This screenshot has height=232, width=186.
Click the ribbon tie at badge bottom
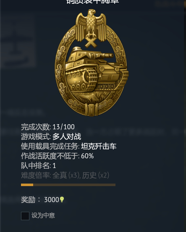coord(92,110)
